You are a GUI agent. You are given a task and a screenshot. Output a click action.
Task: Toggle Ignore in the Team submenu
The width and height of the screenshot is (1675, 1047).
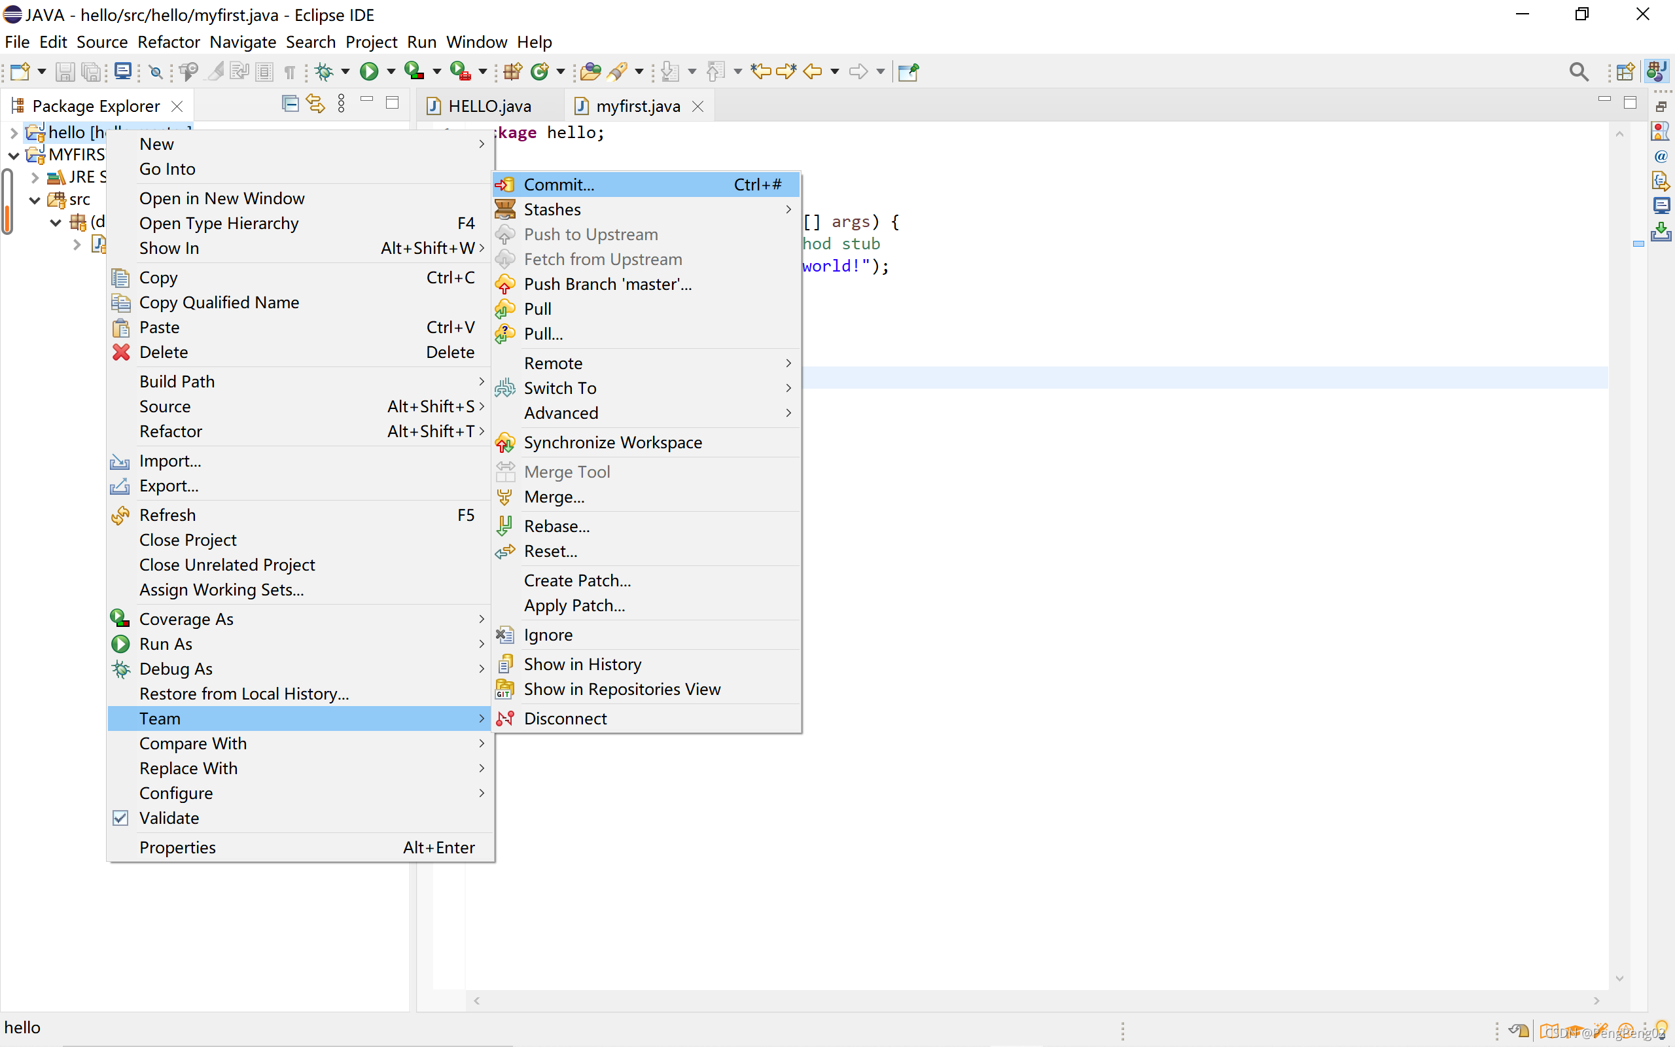pyautogui.click(x=548, y=635)
